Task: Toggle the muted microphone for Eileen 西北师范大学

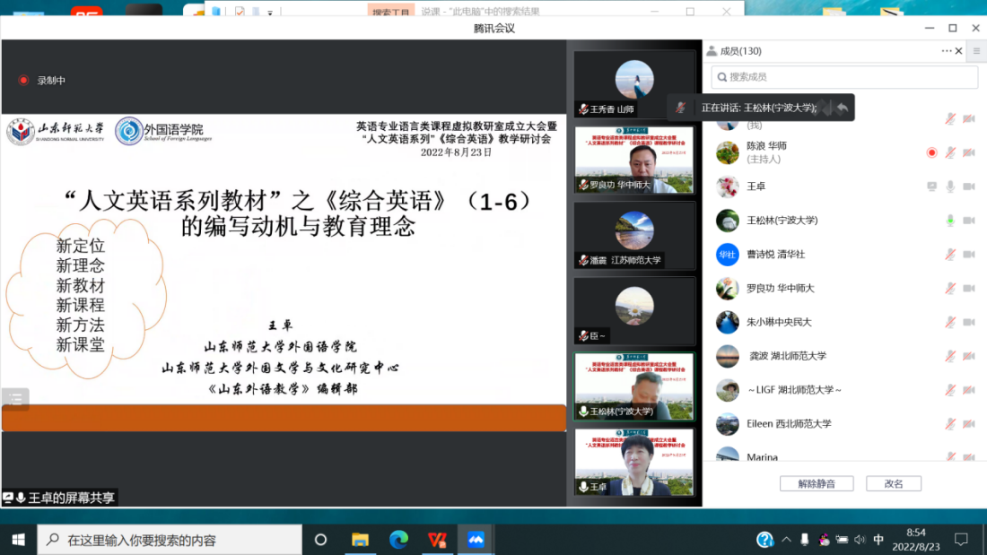Action: pyautogui.click(x=950, y=424)
